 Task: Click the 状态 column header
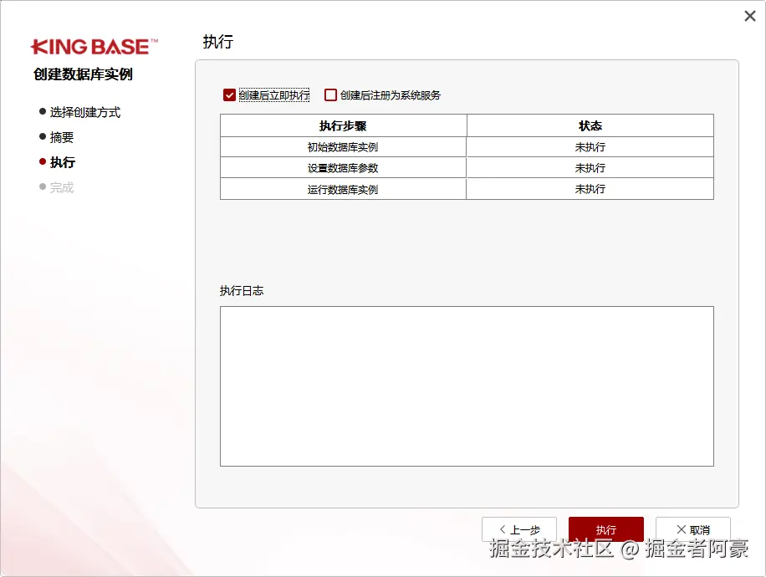[590, 126]
